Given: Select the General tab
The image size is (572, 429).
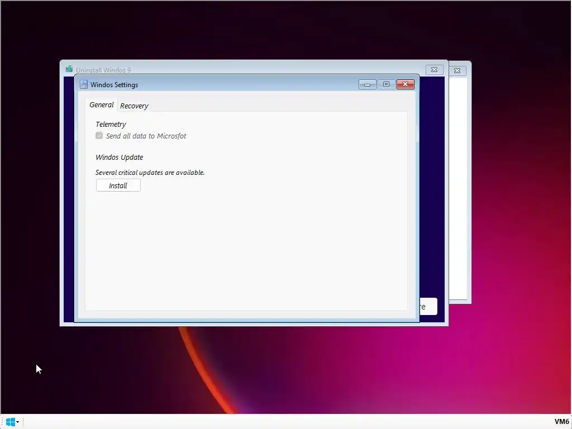Looking at the screenshot, I should click(x=102, y=104).
